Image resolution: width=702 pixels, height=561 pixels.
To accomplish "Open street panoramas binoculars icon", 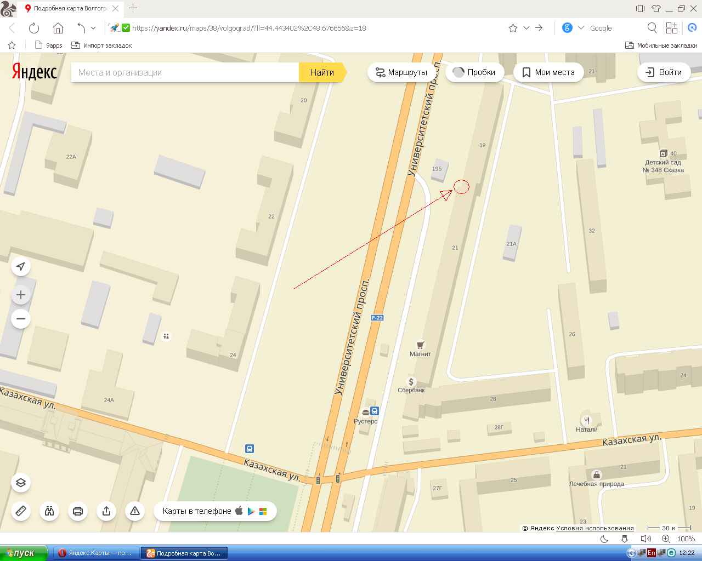I will pyautogui.click(x=49, y=511).
